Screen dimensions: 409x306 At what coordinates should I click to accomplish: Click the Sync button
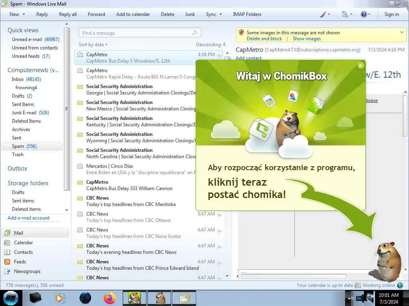[211, 14]
